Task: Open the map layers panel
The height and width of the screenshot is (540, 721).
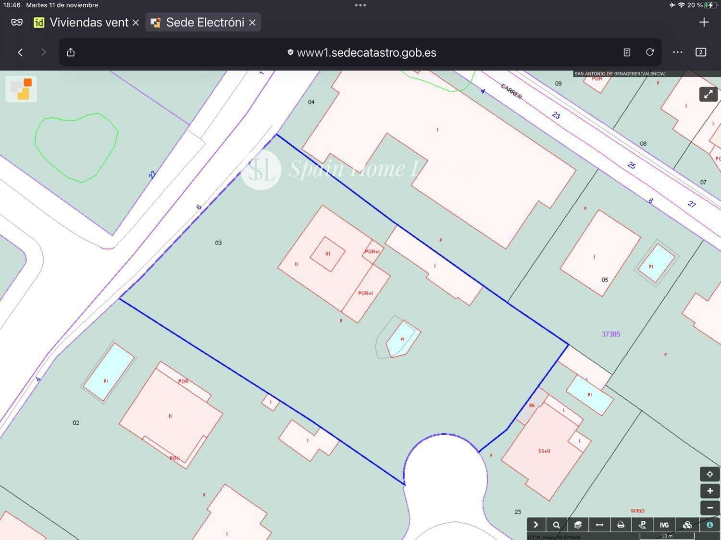Action: (578, 525)
